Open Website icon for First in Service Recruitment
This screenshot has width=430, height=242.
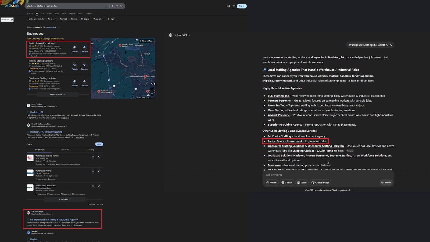tap(74, 47)
